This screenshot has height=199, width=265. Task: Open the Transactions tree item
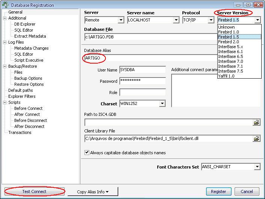20,132
